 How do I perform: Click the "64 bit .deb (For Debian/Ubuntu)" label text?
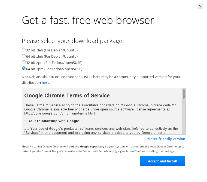[52, 57]
